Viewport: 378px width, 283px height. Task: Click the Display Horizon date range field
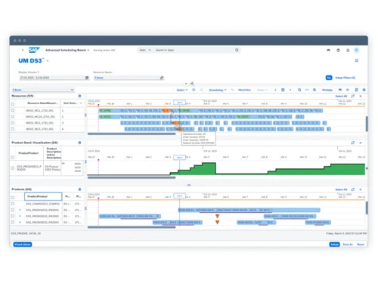(x=54, y=78)
